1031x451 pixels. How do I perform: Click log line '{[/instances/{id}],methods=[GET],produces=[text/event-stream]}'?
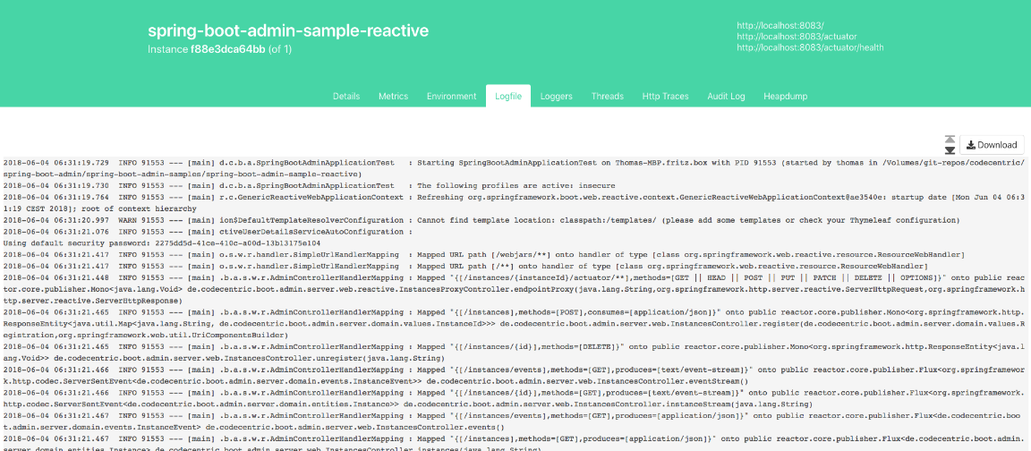514,397
